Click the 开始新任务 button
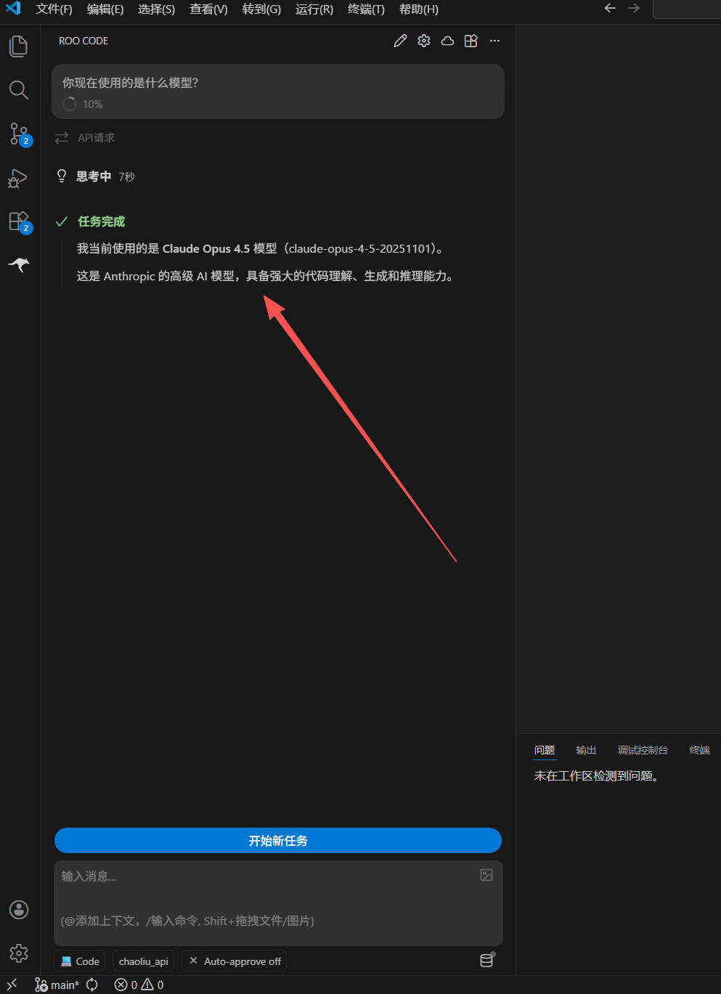This screenshot has width=721, height=994. coord(278,840)
